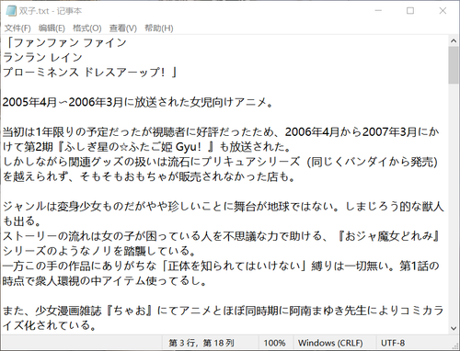This screenshot has width=460, height=351.
Task: Open the 编辑(E) menu
Action: [52, 28]
